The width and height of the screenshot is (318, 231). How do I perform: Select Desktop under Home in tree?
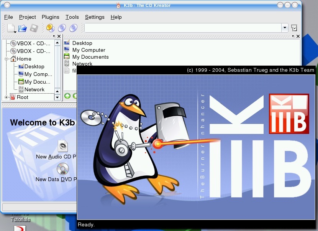pyautogui.click(x=34, y=66)
